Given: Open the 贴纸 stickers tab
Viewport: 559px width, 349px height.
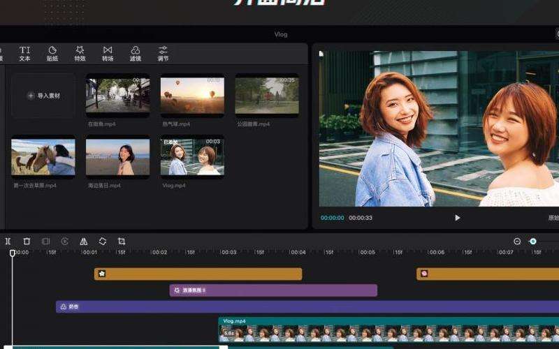Looking at the screenshot, I should click(x=52, y=54).
